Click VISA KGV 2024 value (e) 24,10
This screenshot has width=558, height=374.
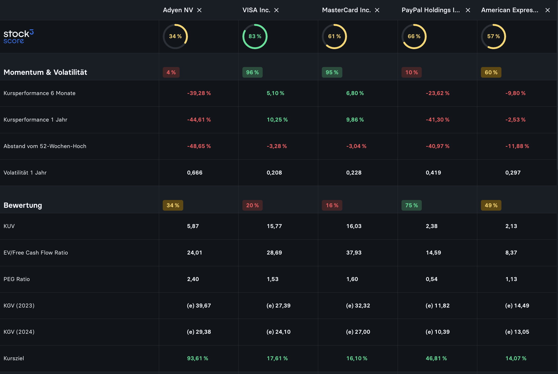click(x=278, y=332)
